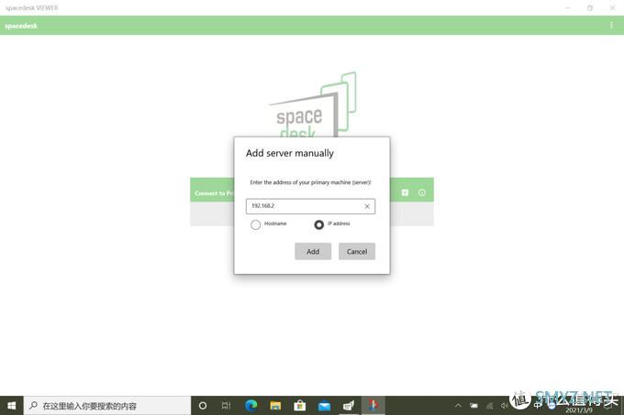Open Cortana circle on the taskbar
Image resolution: width=624 pixels, height=415 pixels.
click(203, 406)
